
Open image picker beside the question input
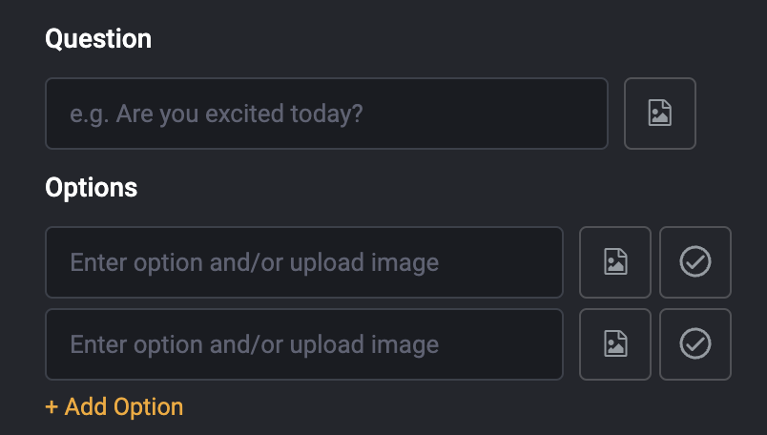pyautogui.click(x=660, y=114)
